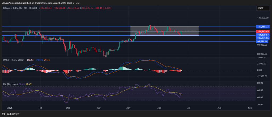Screen dimensions: 272x117
Task: Click the TradingView wordmark at bottom left
Action: [x=14, y=114]
